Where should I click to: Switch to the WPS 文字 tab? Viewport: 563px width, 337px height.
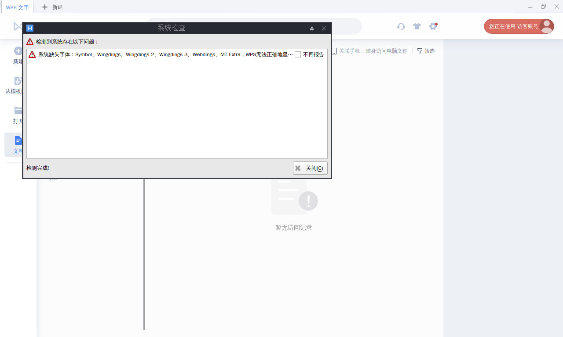pos(17,7)
